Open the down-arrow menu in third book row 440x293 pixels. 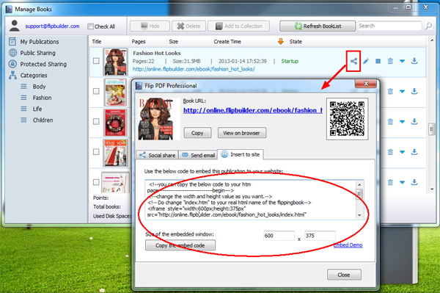tap(402, 122)
